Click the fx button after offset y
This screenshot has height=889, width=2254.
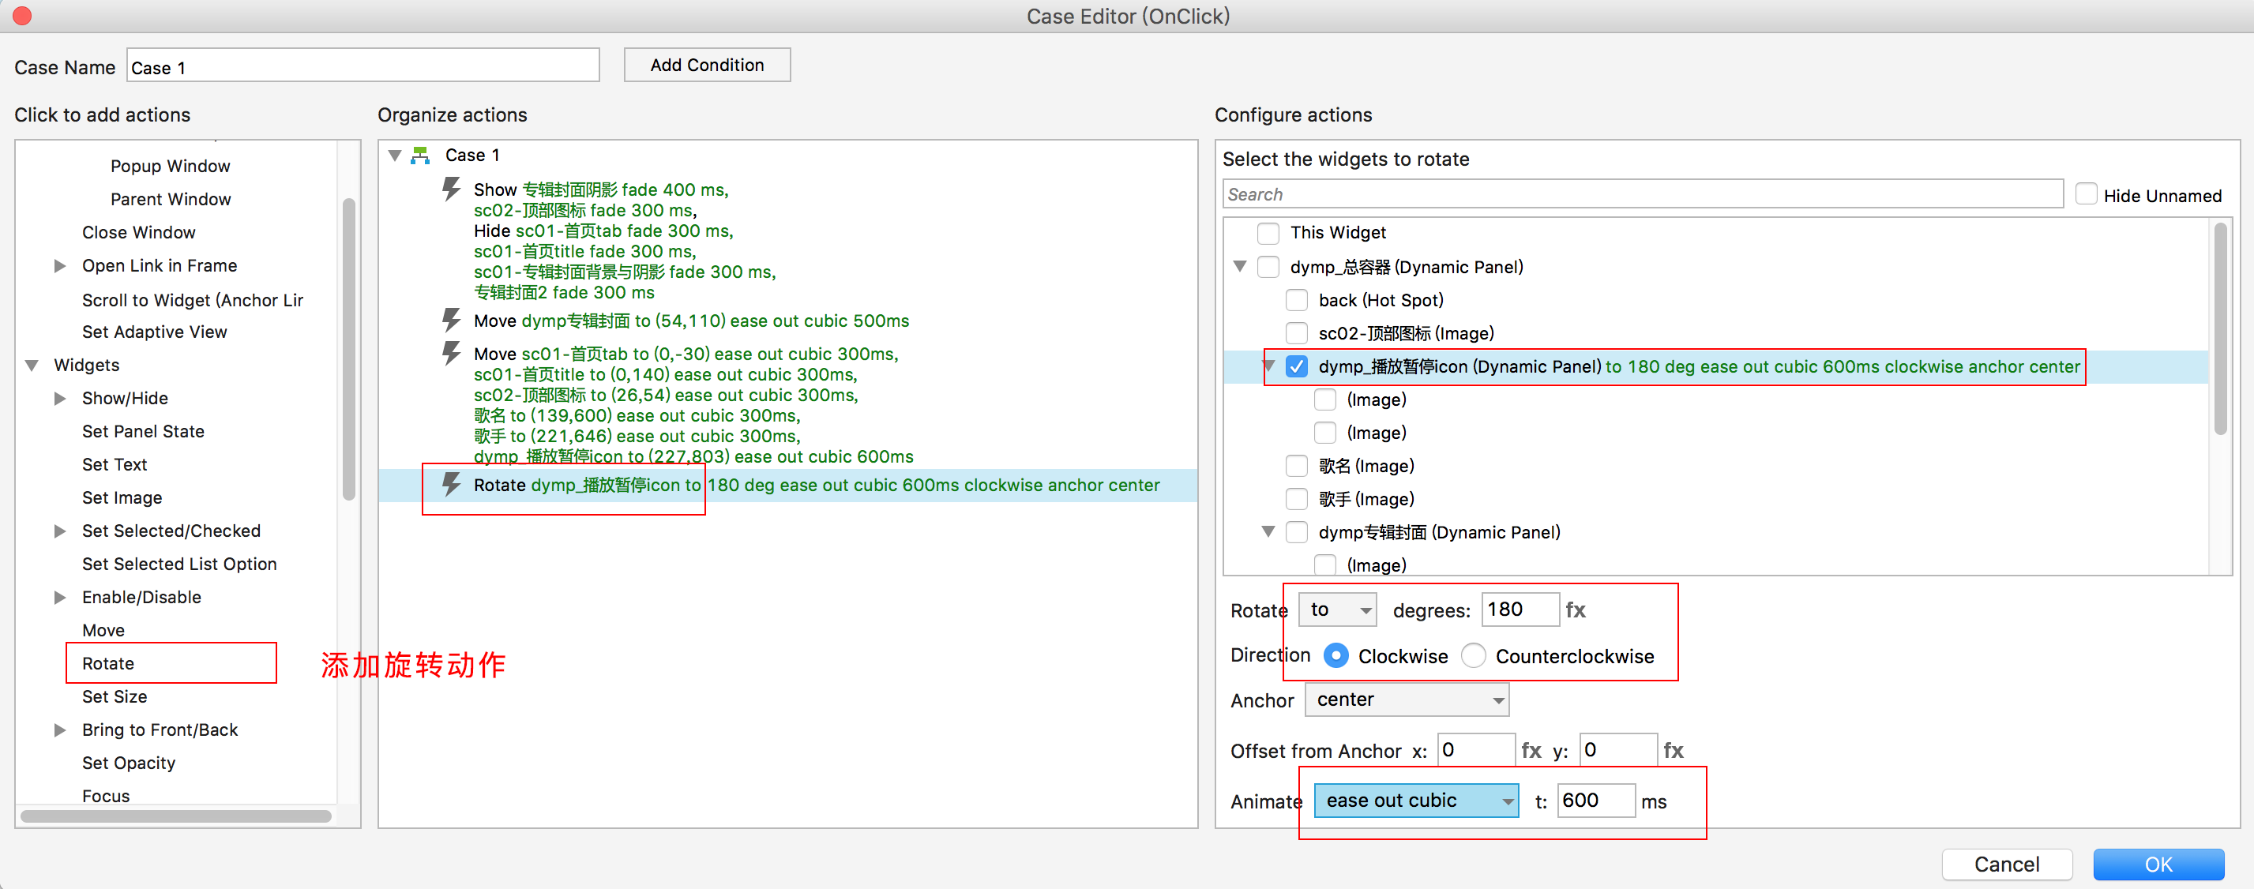(x=1673, y=750)
